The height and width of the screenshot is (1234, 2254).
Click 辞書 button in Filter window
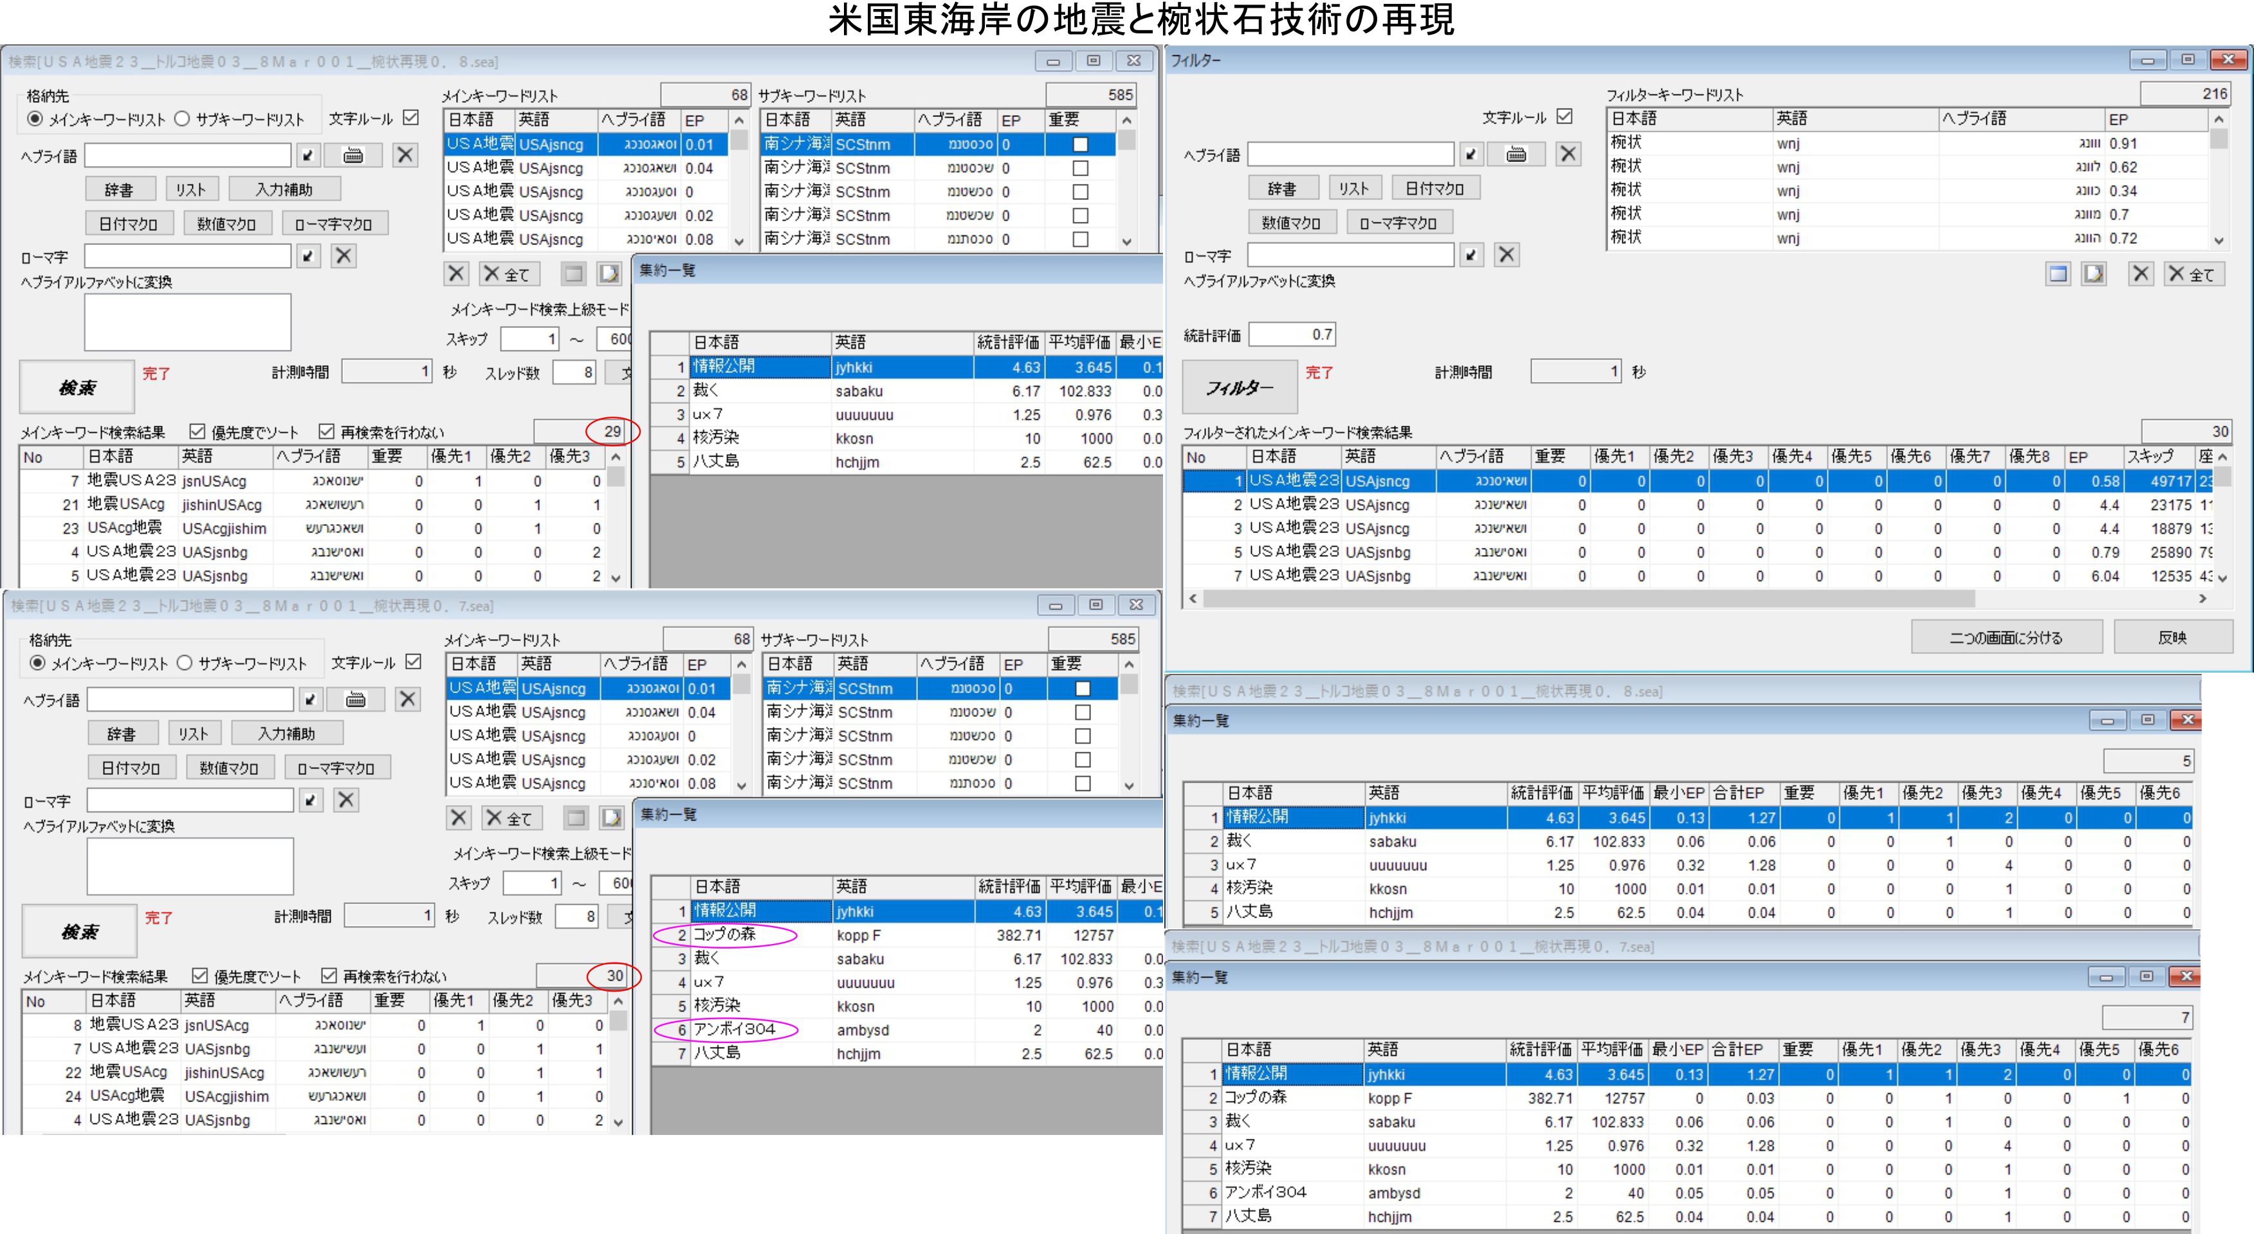(x=1282, y=188)
